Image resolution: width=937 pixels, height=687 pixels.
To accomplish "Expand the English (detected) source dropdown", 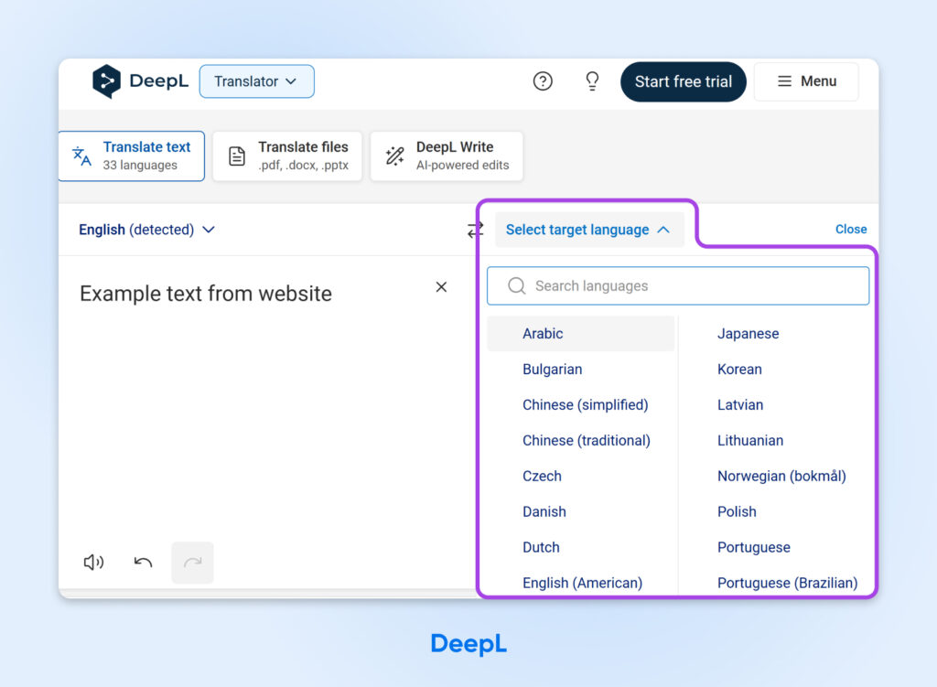I will 146,230.
